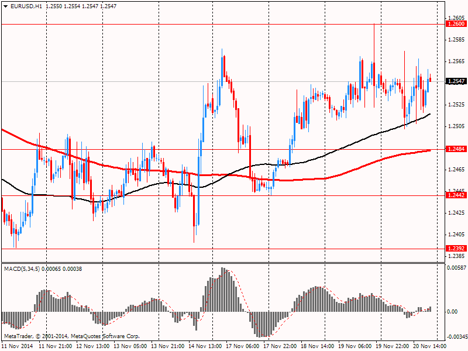The width and height of the screenshot is (468, 351).
Task: Click the 13 Nov 21:00 time axis label
Action: (168, 346)
